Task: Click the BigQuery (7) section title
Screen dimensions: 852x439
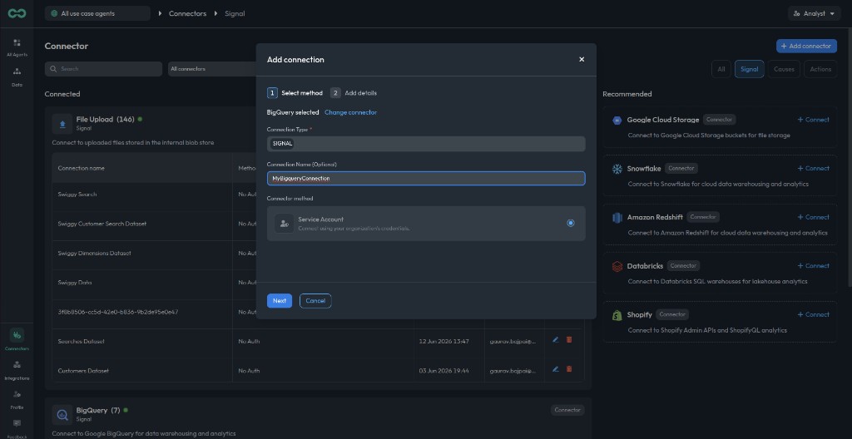Action: tap(98, 410)
